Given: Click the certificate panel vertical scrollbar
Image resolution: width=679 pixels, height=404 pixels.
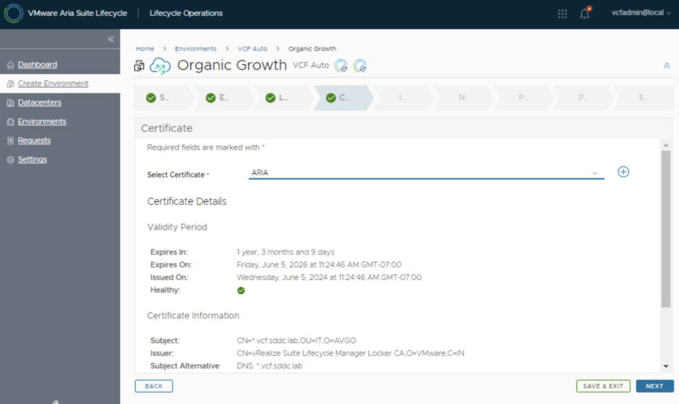Looking at the screenshot, I should tap(666, 228).
